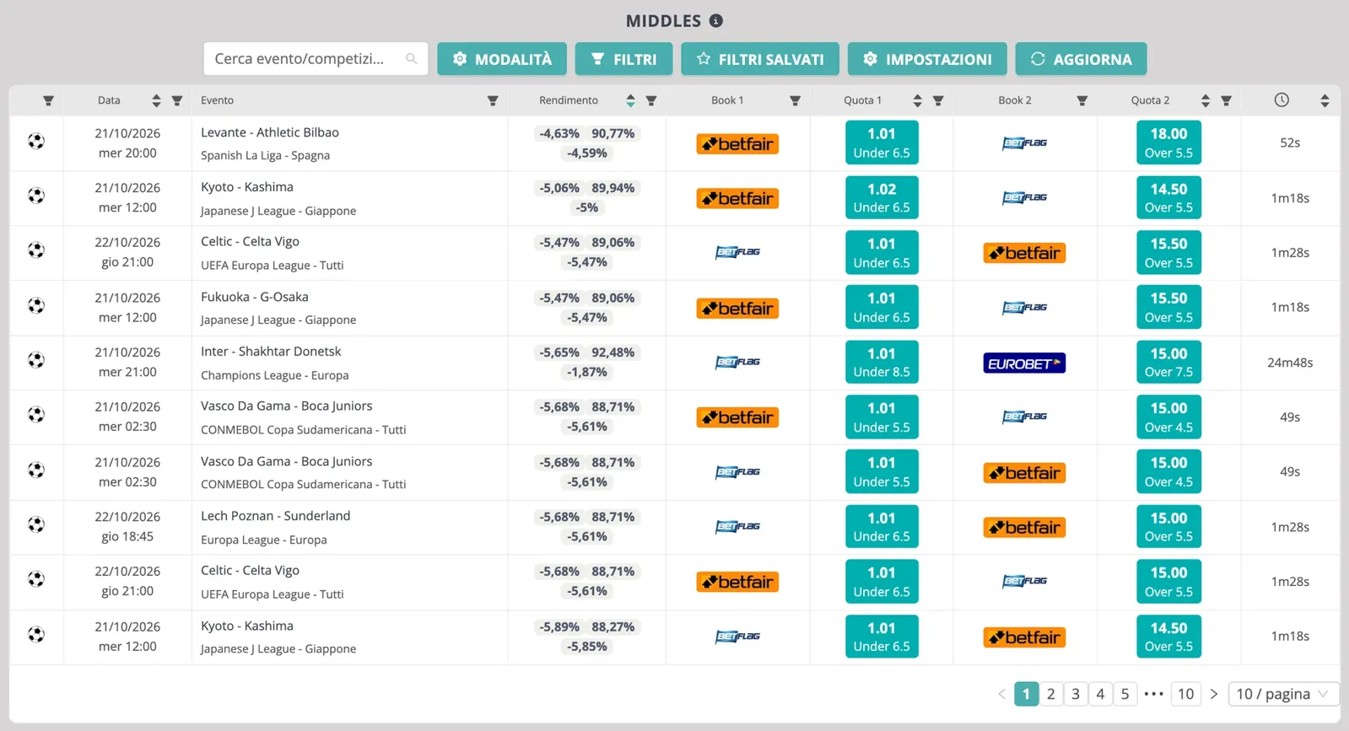Open the filter for the Quota 2 column
The image size is (1349, 731).
[x=1227, y=101]
